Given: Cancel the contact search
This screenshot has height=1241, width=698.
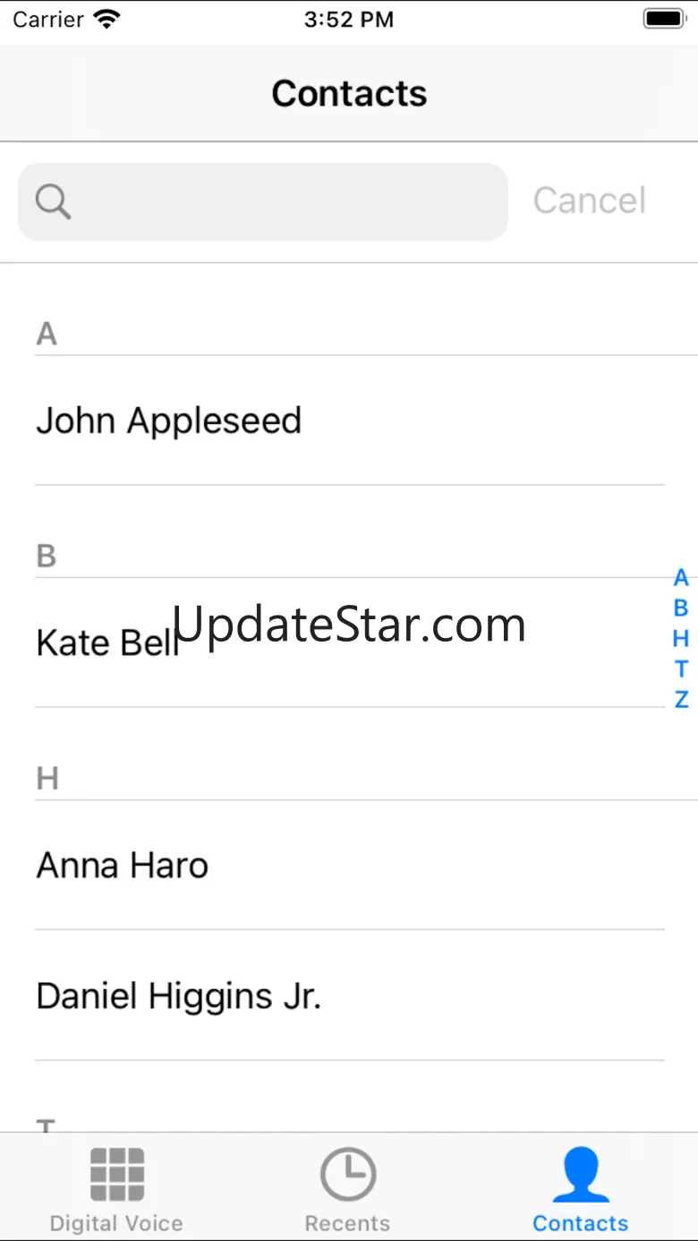Looking at the screenshot, I should coord(590,200).
